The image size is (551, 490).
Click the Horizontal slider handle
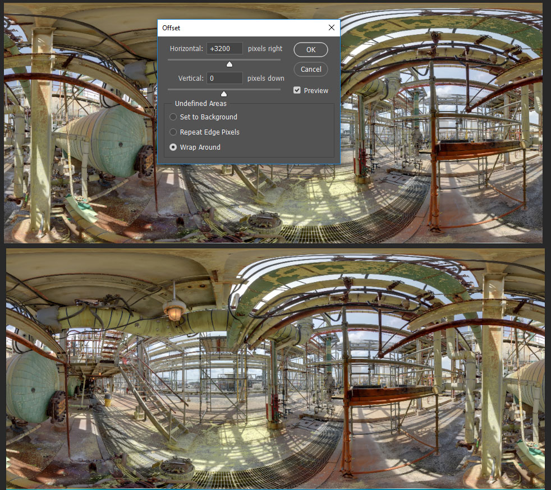pyautogui.click(x=229, y=64)
